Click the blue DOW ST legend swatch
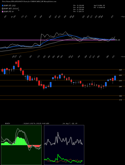Viewport: 125px width, 165px height. 3,5
